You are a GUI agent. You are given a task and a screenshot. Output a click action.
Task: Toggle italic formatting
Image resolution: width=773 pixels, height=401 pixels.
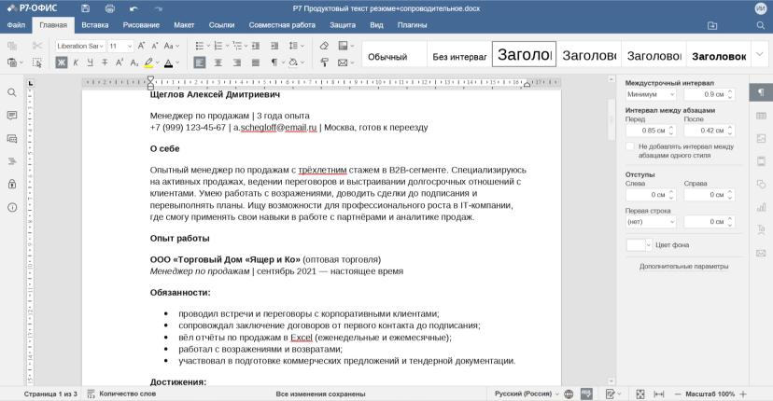[76, 62]
